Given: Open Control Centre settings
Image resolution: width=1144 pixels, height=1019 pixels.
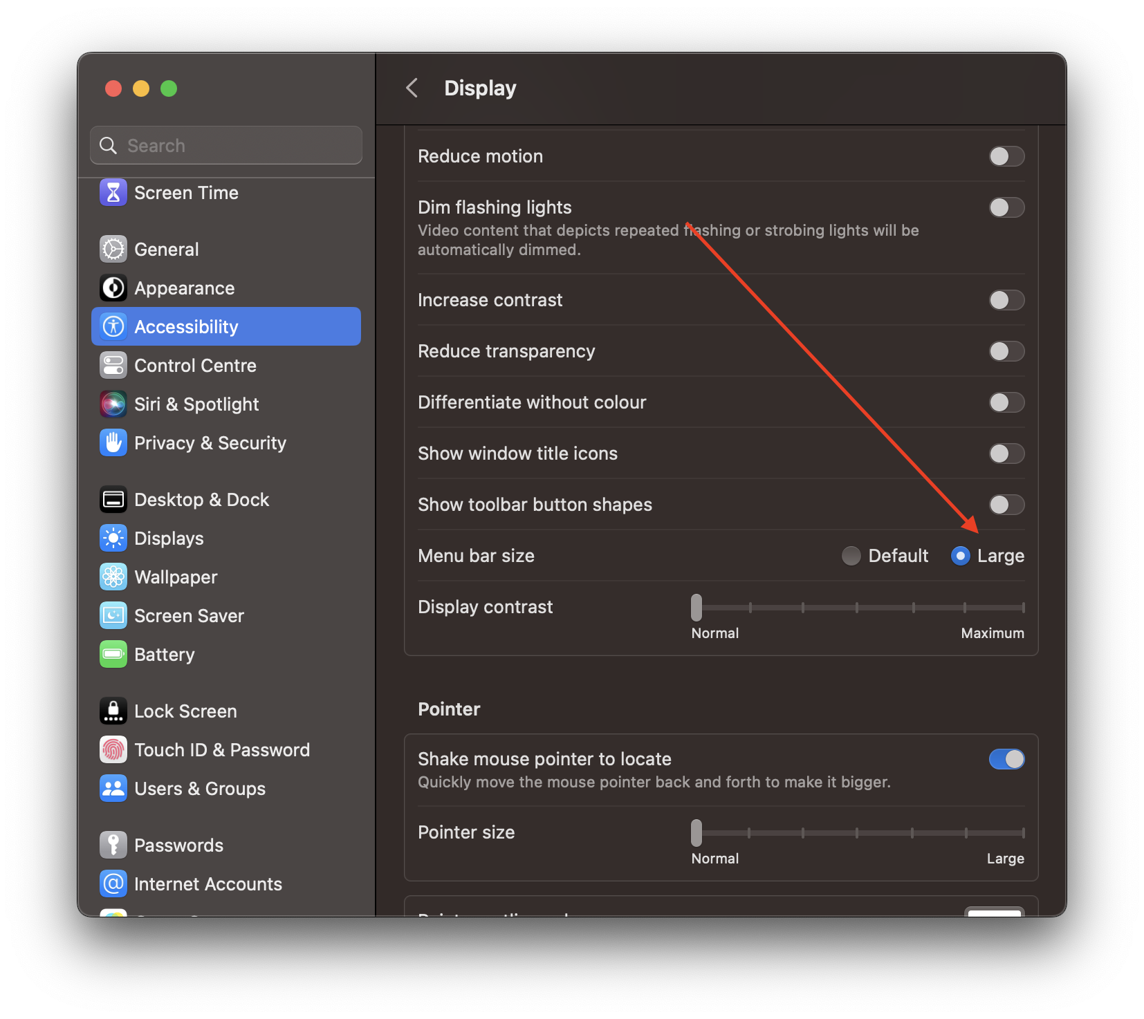Looking at the screenshot, I should coord(195,366).
